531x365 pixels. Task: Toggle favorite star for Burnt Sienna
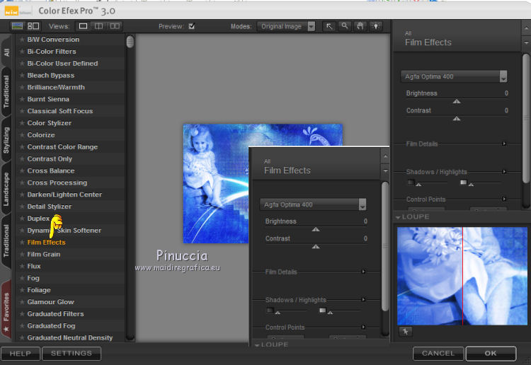pyautogui.click(x=22, y=99)
